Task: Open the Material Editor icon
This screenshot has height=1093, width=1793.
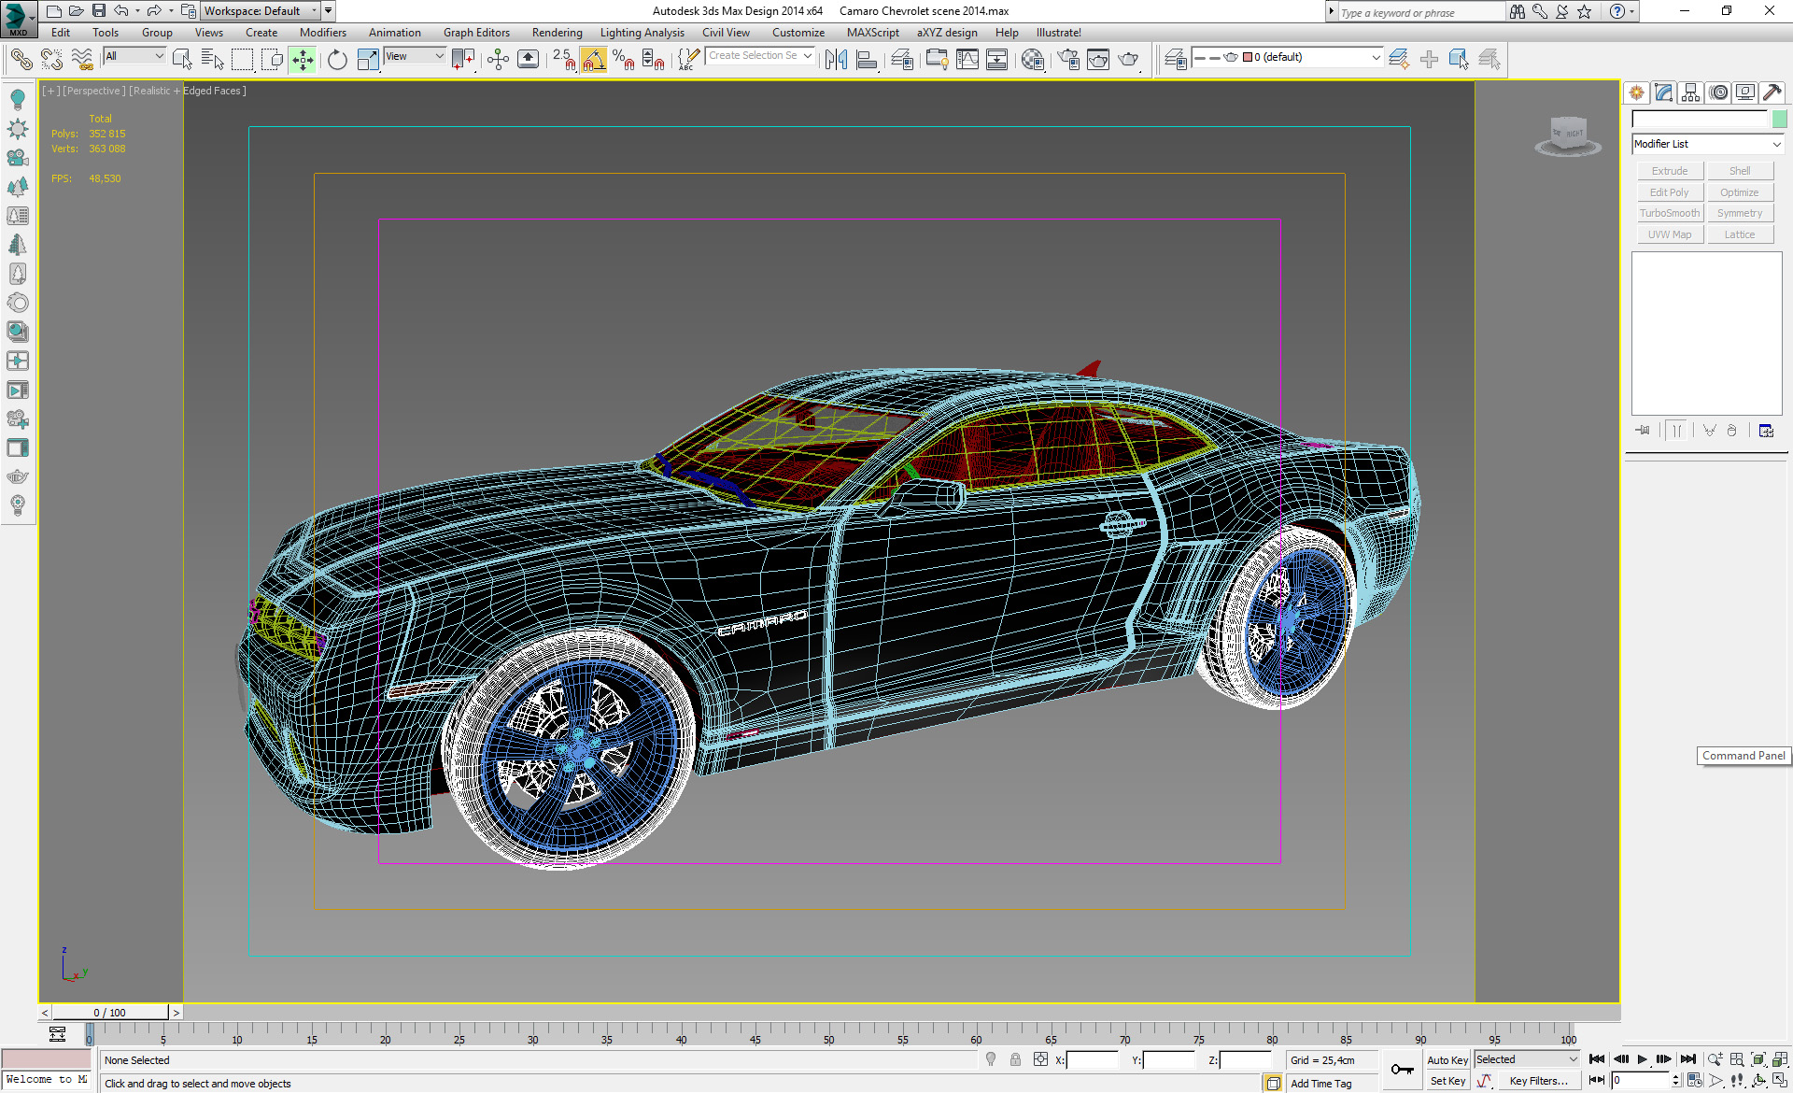Action: pos(1033,60)
